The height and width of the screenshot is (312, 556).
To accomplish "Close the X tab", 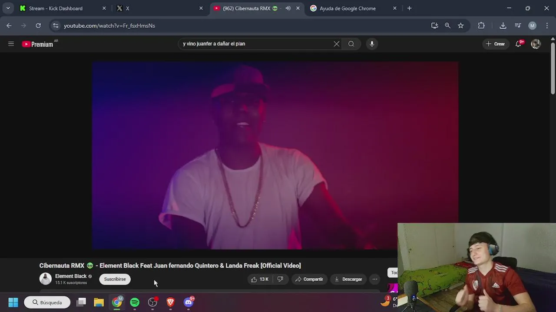I will (201, 8).
